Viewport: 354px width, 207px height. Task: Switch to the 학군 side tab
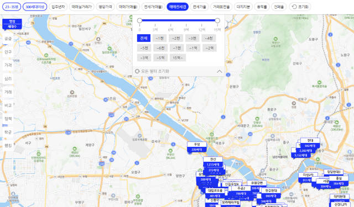click(8, 132)
